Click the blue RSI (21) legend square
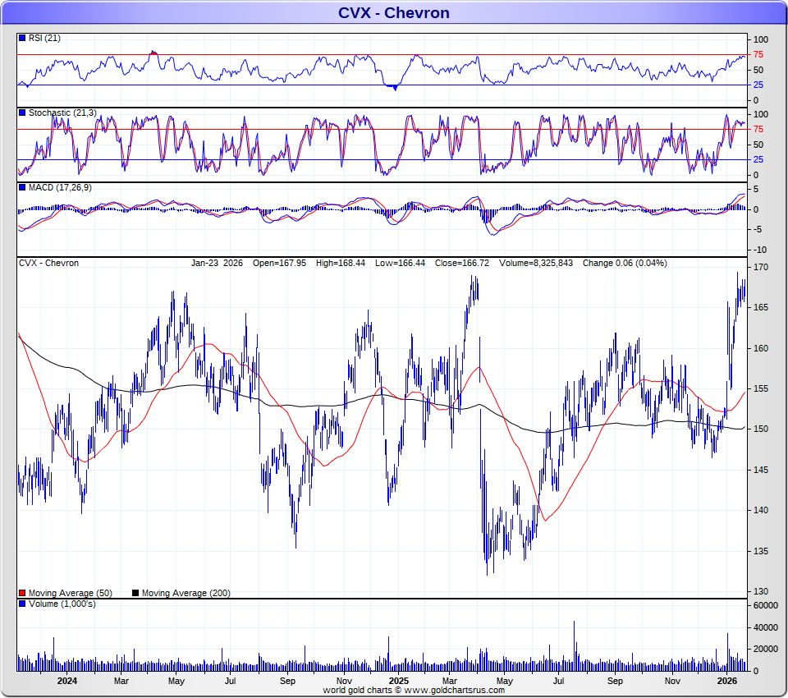Viewport: 788px width, 698px height. point(22,38)
